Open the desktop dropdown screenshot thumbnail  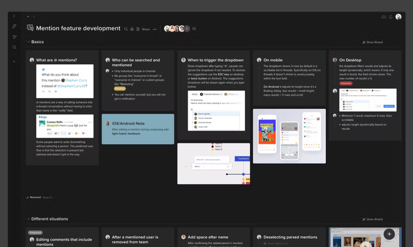tap(368, 100)
